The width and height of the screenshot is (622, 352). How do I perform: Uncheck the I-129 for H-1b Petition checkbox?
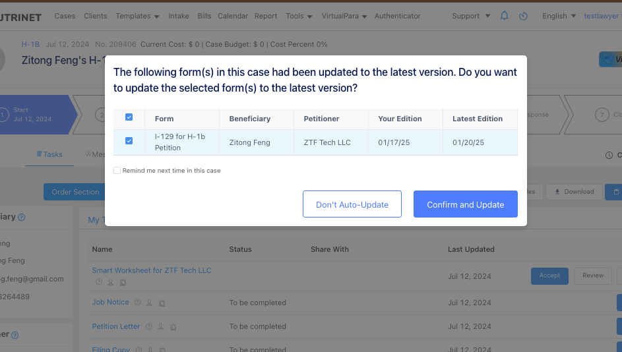[129, 141]
